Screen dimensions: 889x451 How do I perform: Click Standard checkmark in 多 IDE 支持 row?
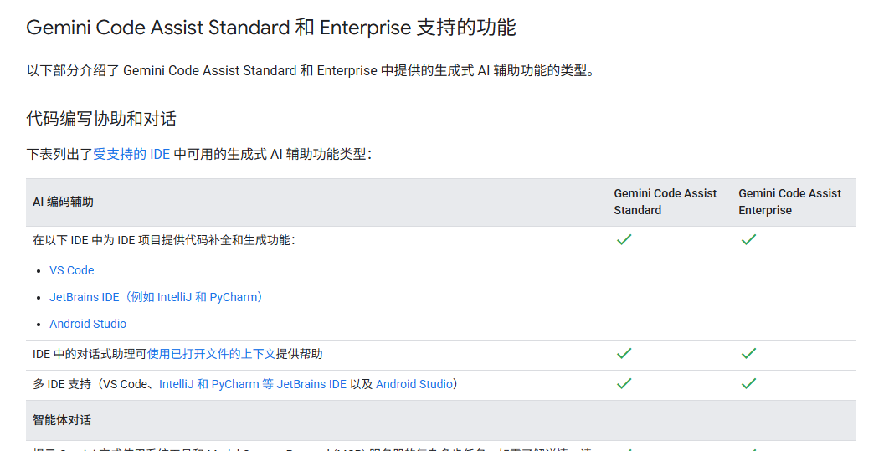(624, 384)
